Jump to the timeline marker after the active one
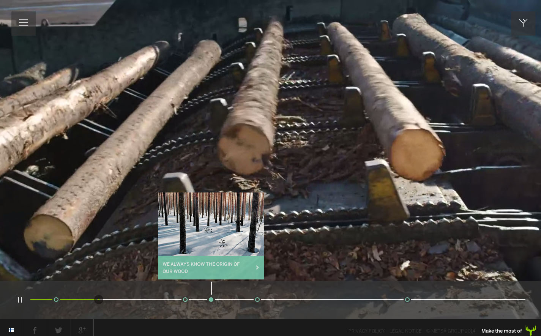The height and width of the screenshot is (336, 541). (x=257, y=300)
